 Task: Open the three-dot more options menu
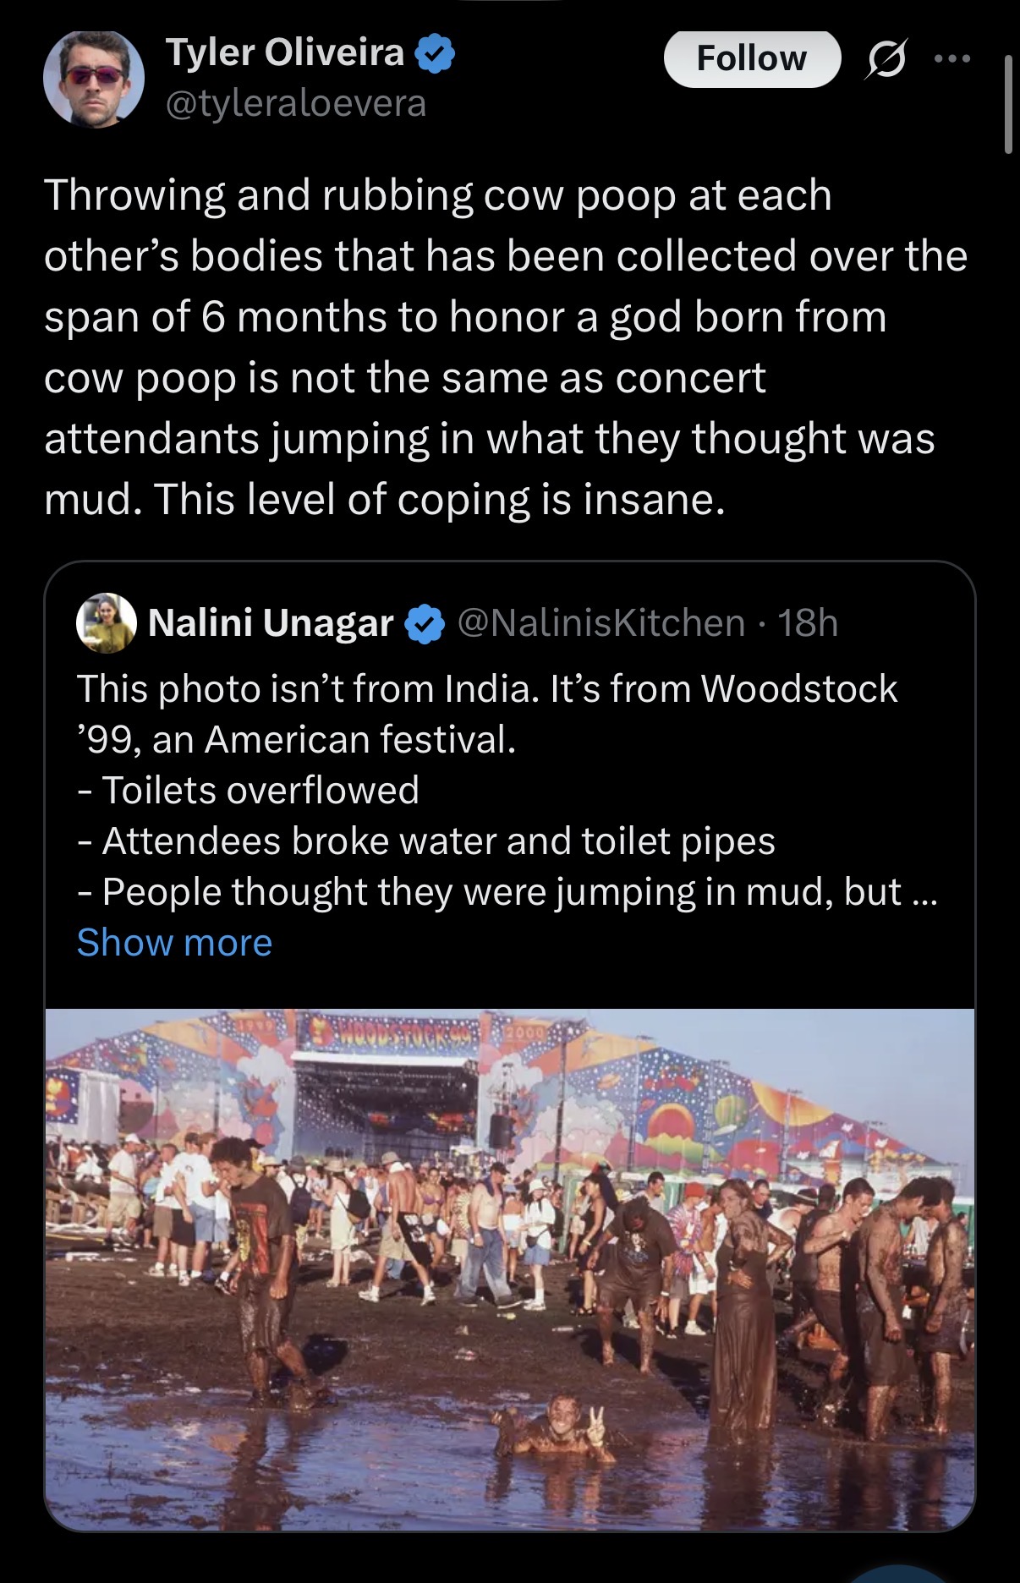(952, 58)
